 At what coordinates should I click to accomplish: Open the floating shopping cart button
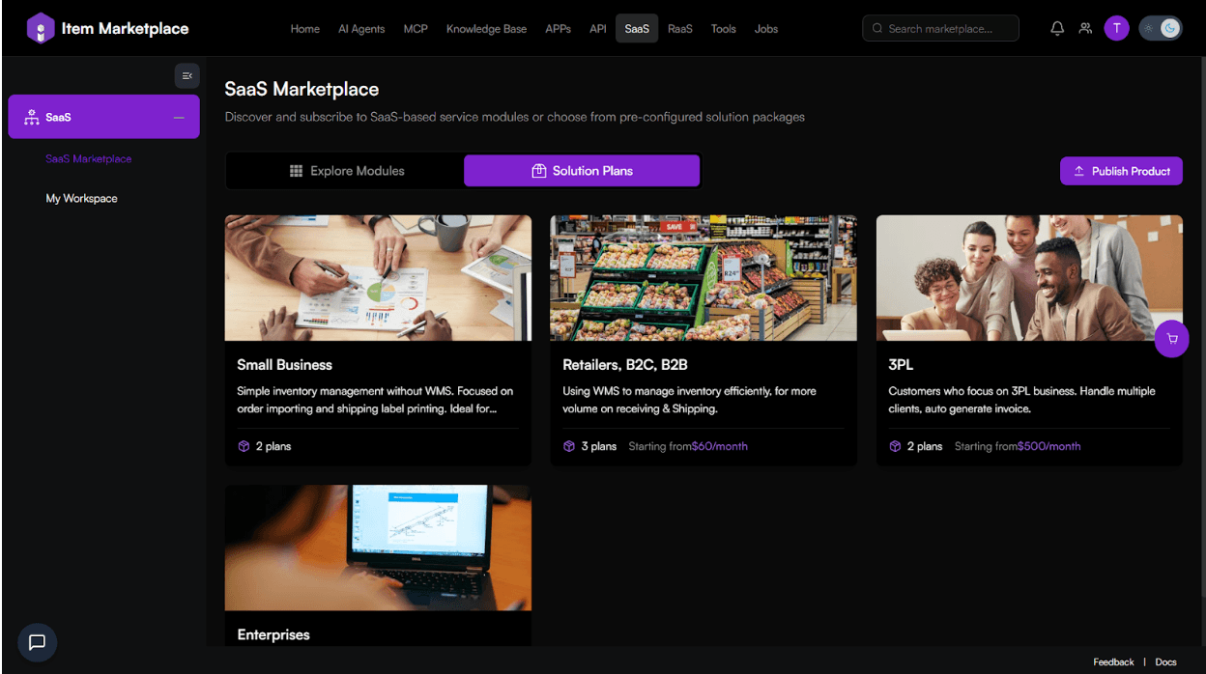click(1171, 339)
